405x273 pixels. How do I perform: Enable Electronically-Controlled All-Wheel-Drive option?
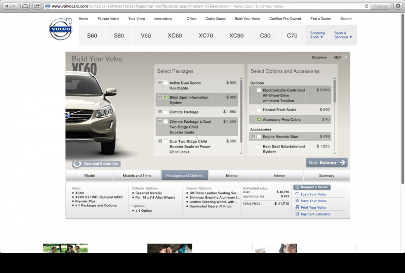pos(259,90)
